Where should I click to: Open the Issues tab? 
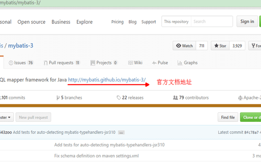tap(21, 63)
